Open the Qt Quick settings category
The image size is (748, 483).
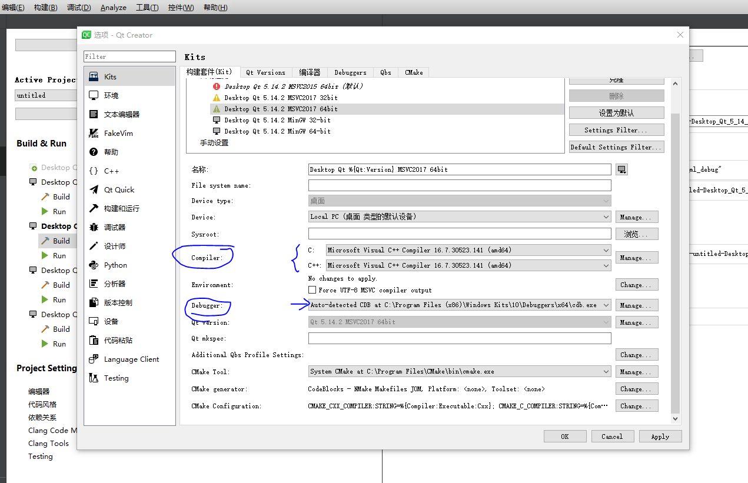click(x=129, y=189)
